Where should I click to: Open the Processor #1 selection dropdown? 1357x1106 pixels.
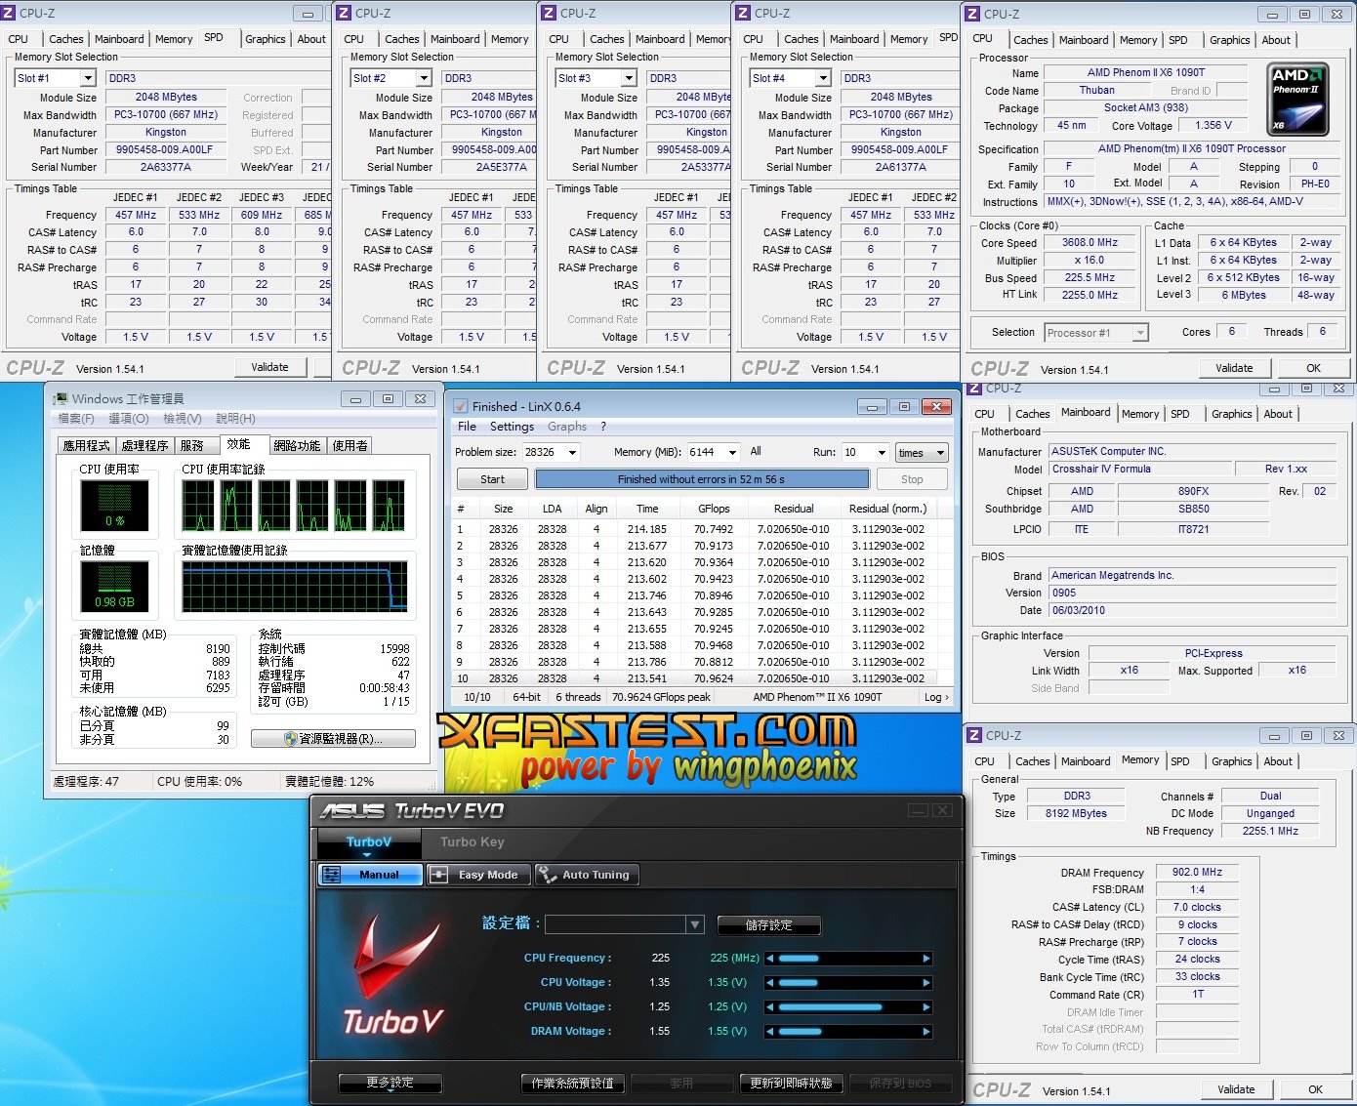coord(1139,333)
